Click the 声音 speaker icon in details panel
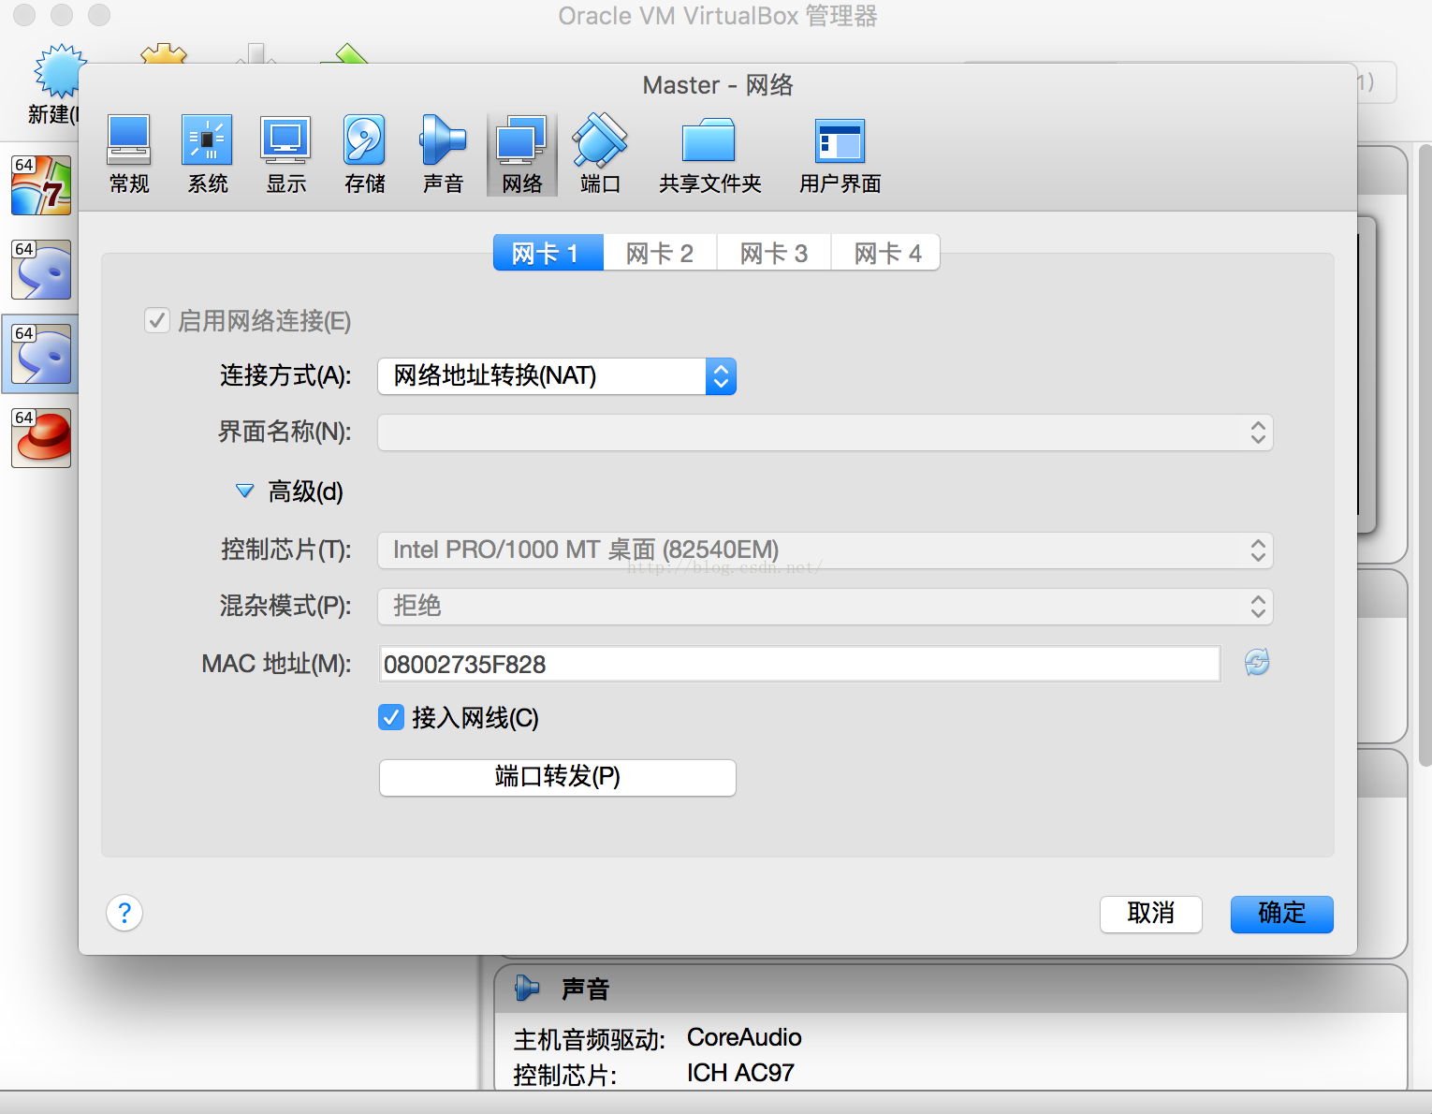This screenshot has height=1114, width=1432. (x=527, y=988)
